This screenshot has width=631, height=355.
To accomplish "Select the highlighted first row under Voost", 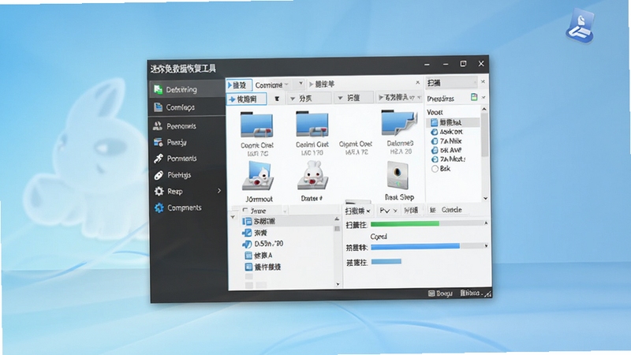I will pyautogui.click(x=452, y=122).
